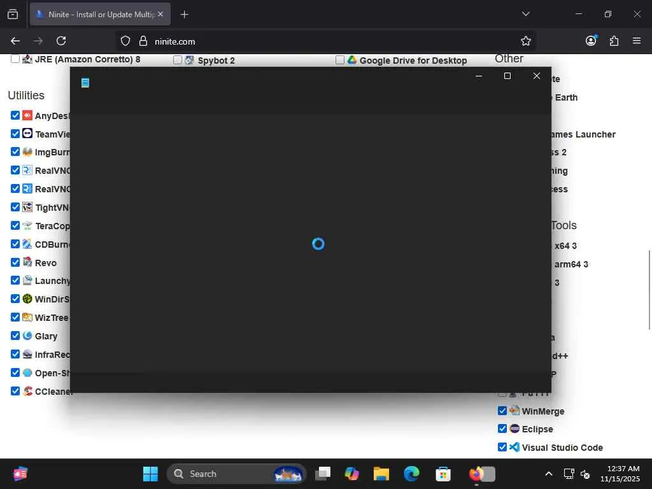The image size is (652, 489).
Task: Click the muted volume tray icon
Action: pos(585,474)
